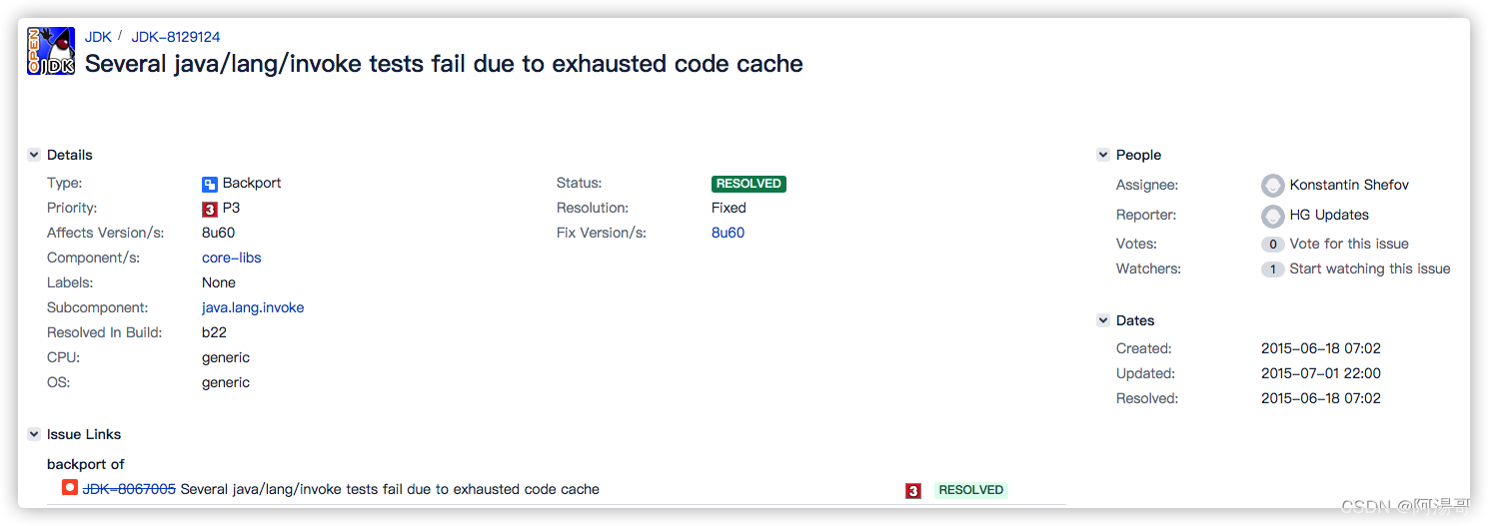1488x526 pixels.
Task: Collapse the Details section
Action: click(x=34, y=155)
